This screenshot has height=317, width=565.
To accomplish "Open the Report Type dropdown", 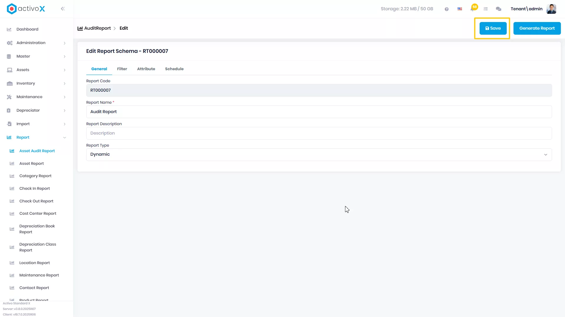I will point(319,155).
